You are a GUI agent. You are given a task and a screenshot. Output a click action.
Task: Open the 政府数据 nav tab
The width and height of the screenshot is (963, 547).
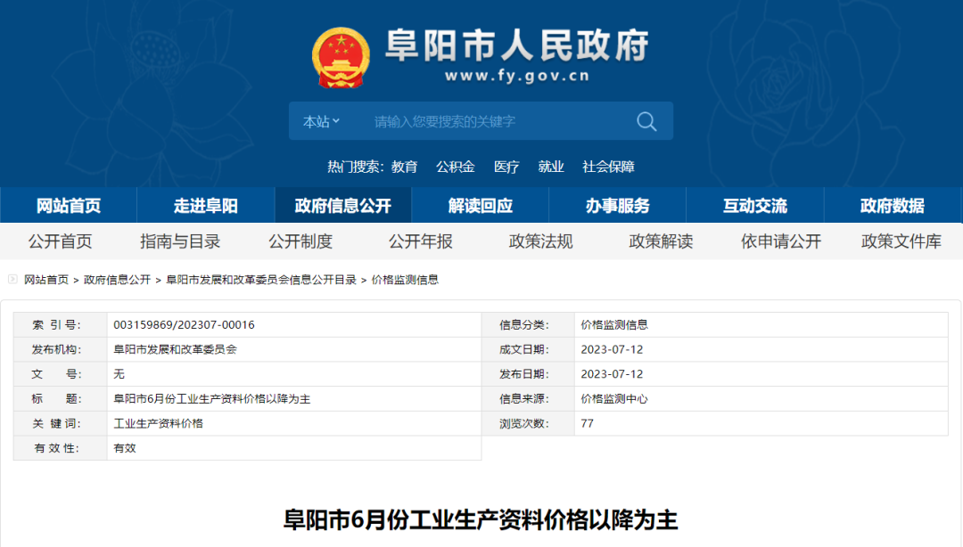point(893,206)
